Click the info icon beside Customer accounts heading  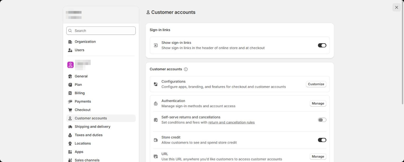pyautogui.click(x=186, y=69)
